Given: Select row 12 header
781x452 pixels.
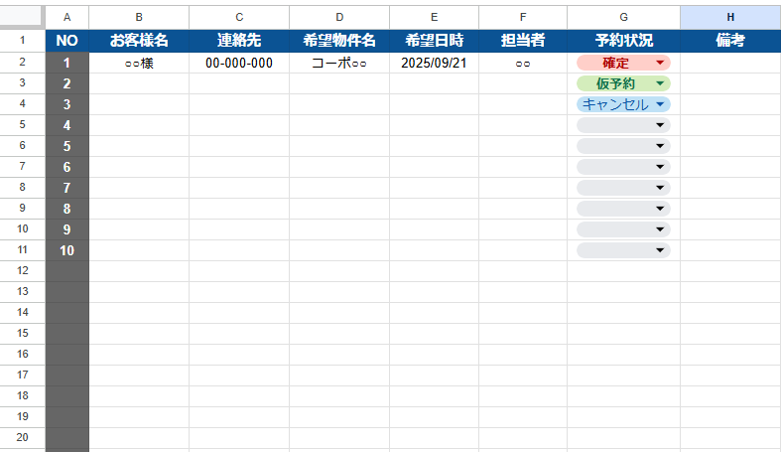Looking at the screenshot, I should click(x=22, y=270).
